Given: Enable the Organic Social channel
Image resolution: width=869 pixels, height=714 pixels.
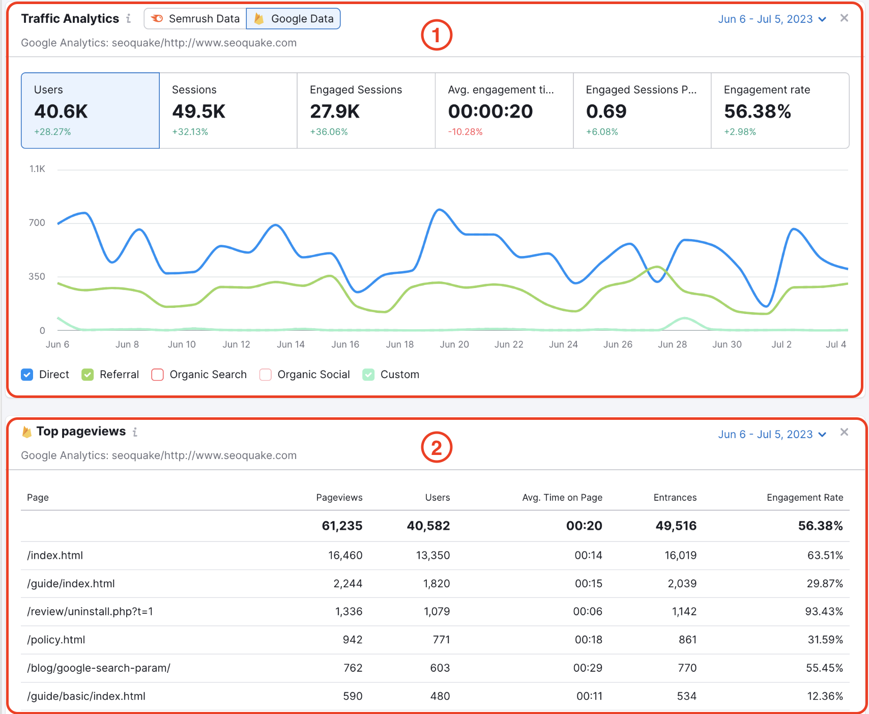Looking at the screenshot, I should [x=265, y=375].
